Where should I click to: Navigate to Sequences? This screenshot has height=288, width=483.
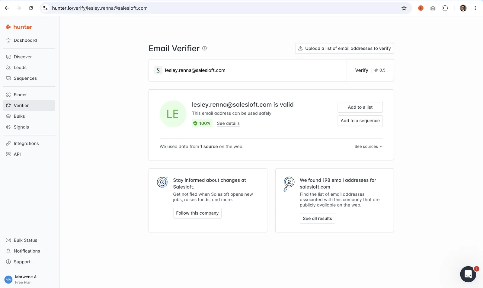click(x=29, y=78)
